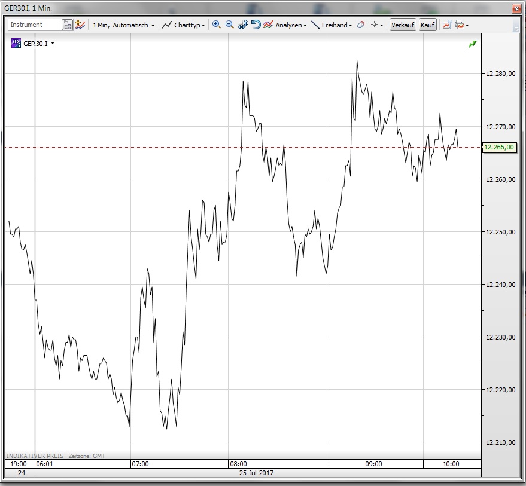
Task: Open the crosshair cursor dropdown arrow
Action: click(x=382, y=25)
